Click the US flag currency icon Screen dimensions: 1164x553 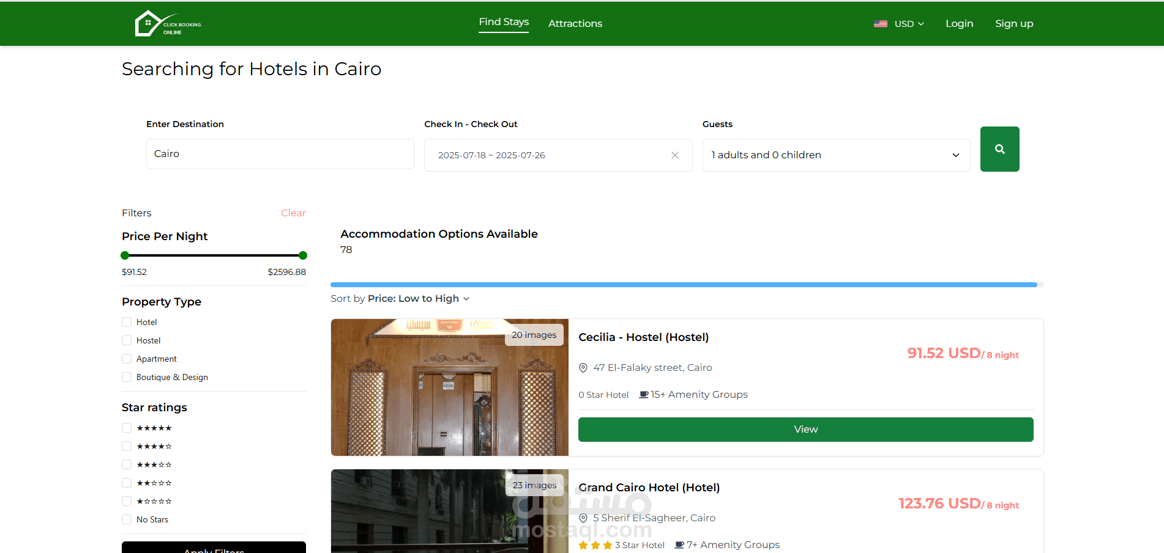point(880,24)
